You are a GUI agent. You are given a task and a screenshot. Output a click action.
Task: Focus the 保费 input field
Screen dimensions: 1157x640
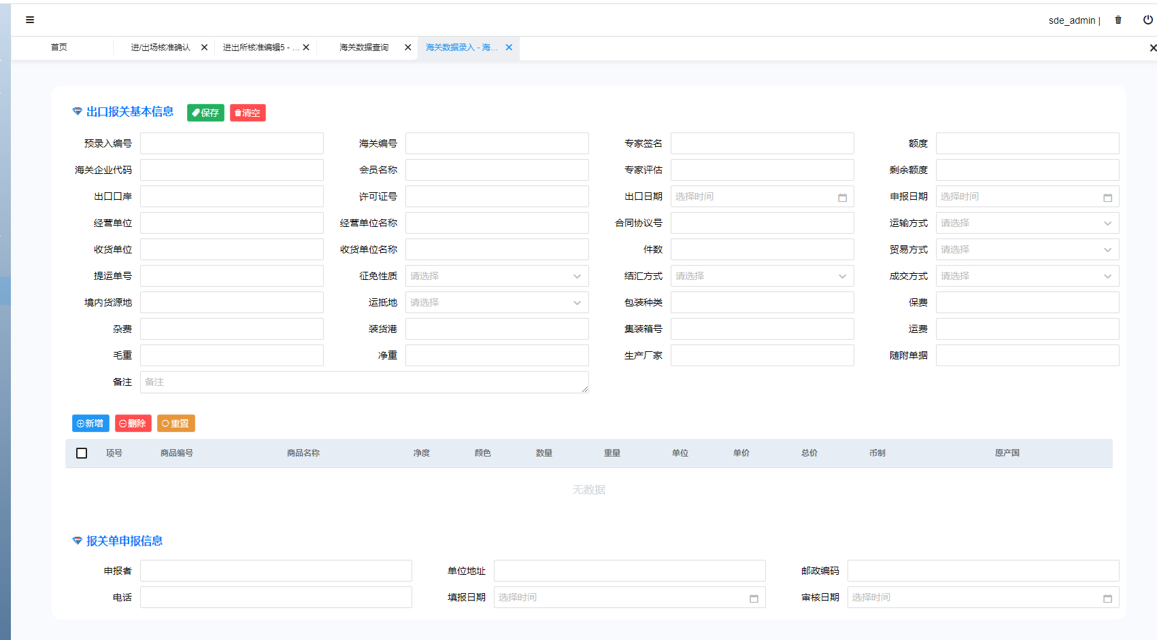[x=1027, y=302]
